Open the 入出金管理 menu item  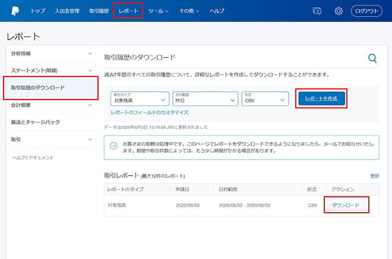pos(66,11)
